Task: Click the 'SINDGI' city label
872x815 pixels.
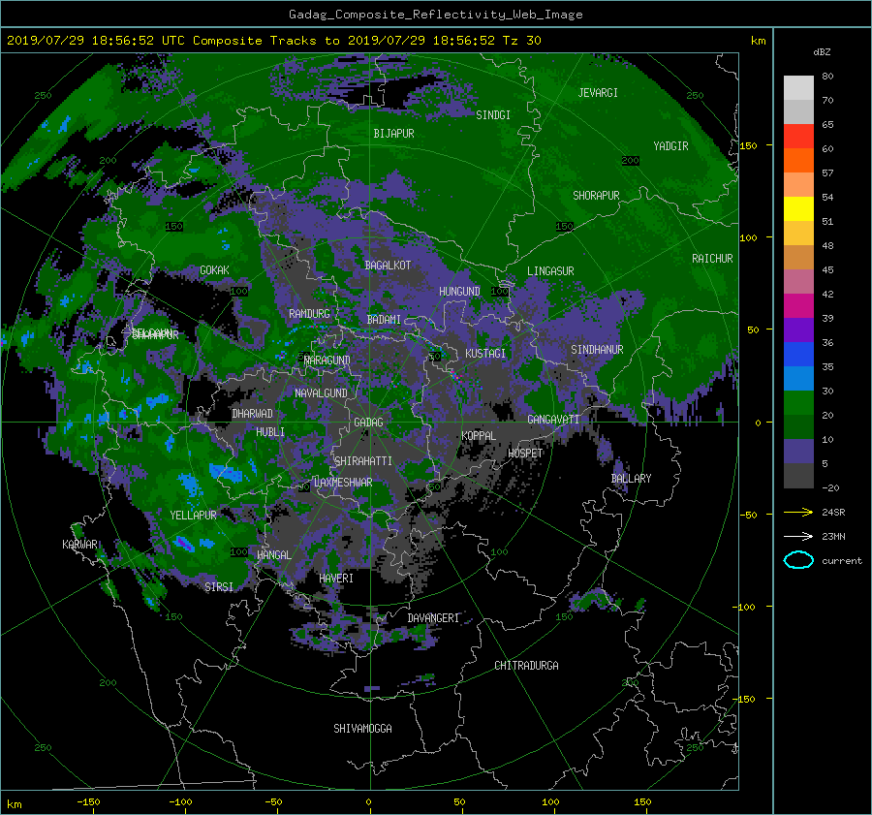Action: tap(493, 115)
